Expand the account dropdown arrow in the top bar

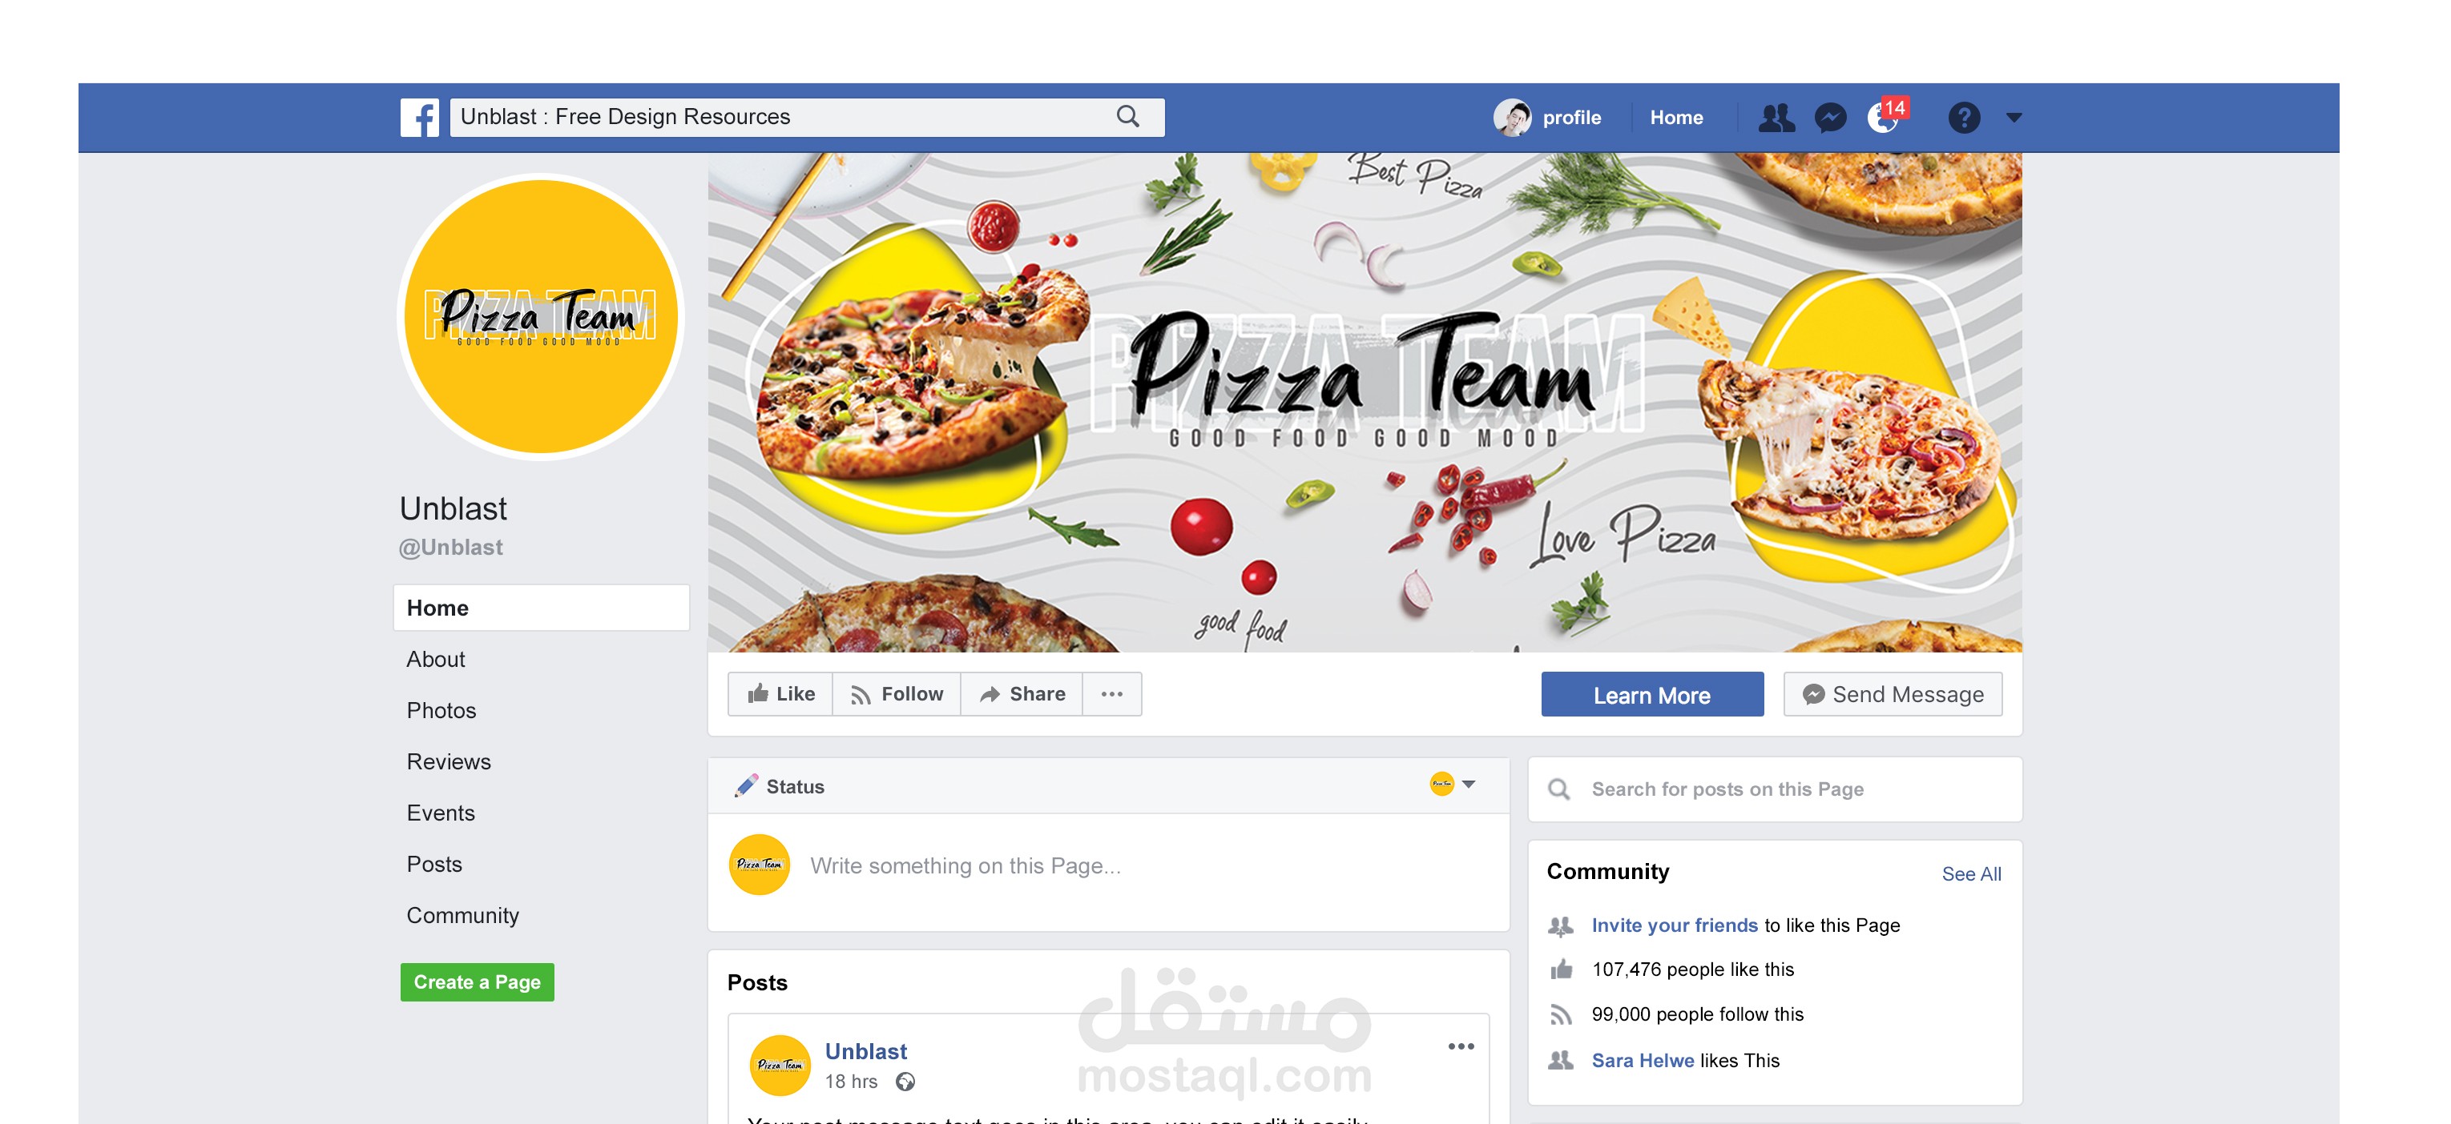[2014, 117]
